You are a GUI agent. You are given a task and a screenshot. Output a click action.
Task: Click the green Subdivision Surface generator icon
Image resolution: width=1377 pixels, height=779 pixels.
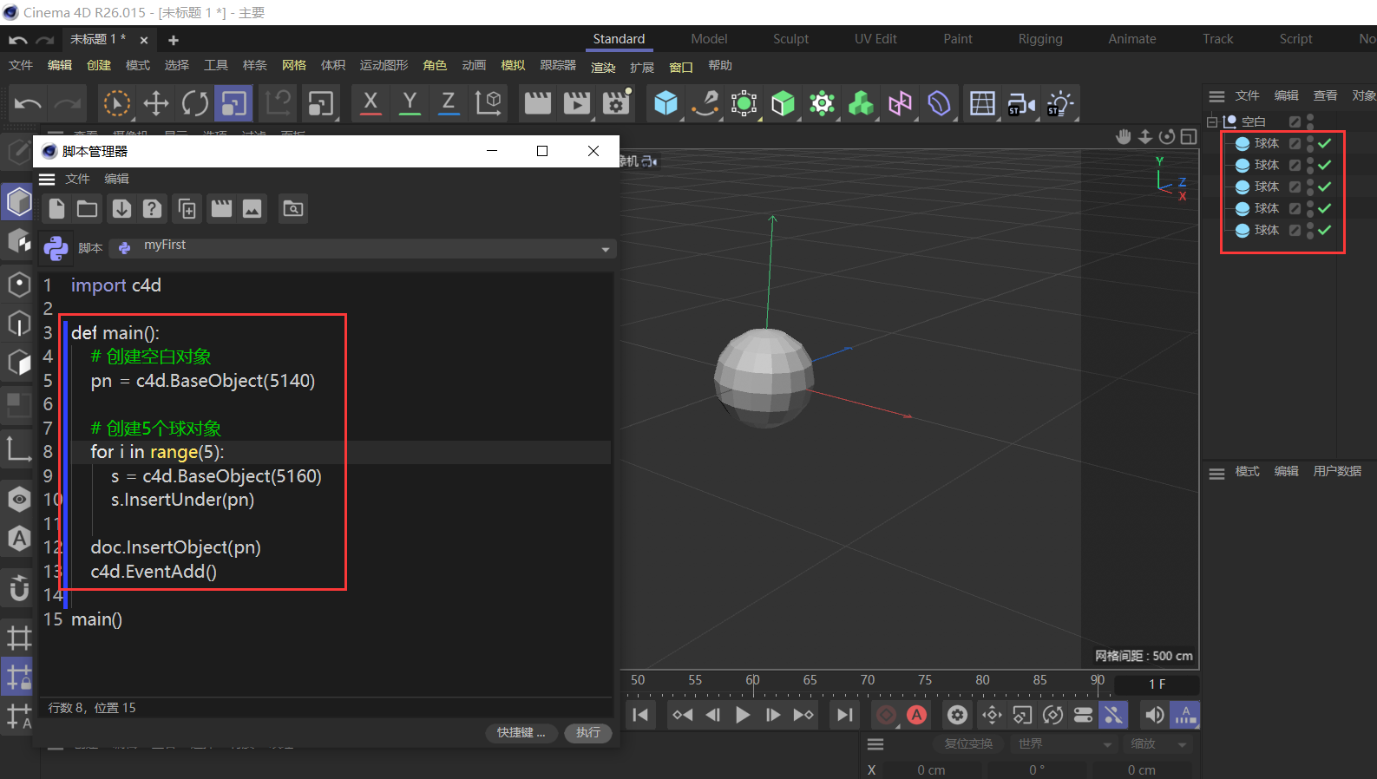pyautogui.click(x=784, y=104)
